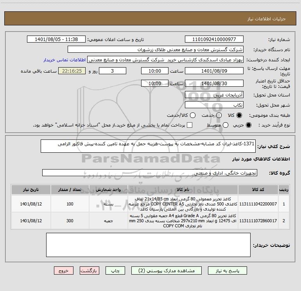This screenshot has width=301, height=291.
Task: Click the days remaining field showing 3
Action: [x=113, y=71]
